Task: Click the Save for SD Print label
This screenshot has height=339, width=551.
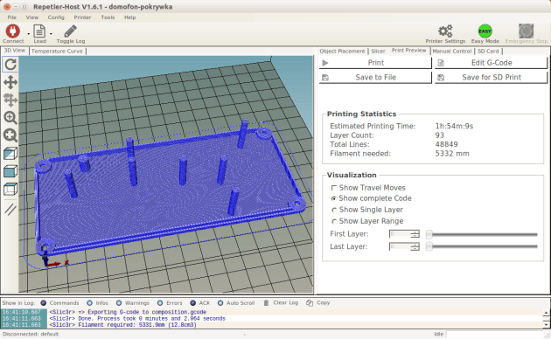Action: coord(492,78)
